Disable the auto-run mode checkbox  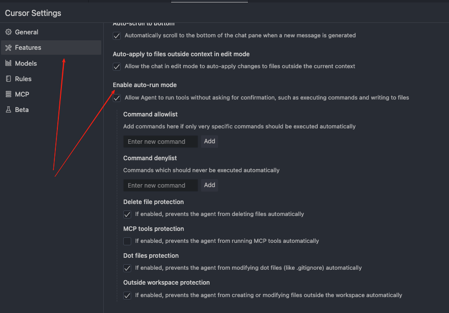pos(117,98)
